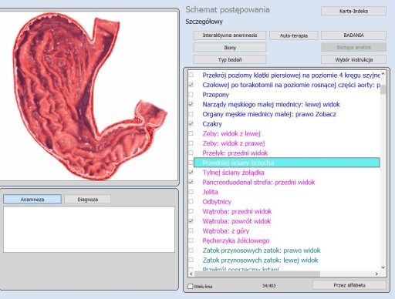
Task: Check Organy męskie miednicy małej checkbox
Action: tap(191, 114)
